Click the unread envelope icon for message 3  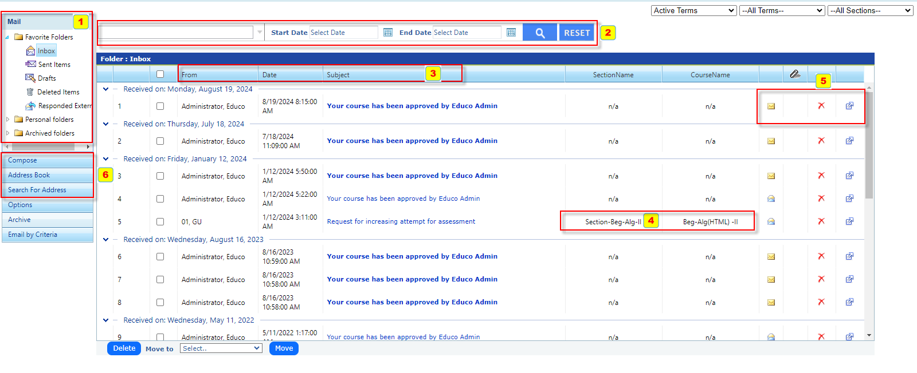[771, 176]
